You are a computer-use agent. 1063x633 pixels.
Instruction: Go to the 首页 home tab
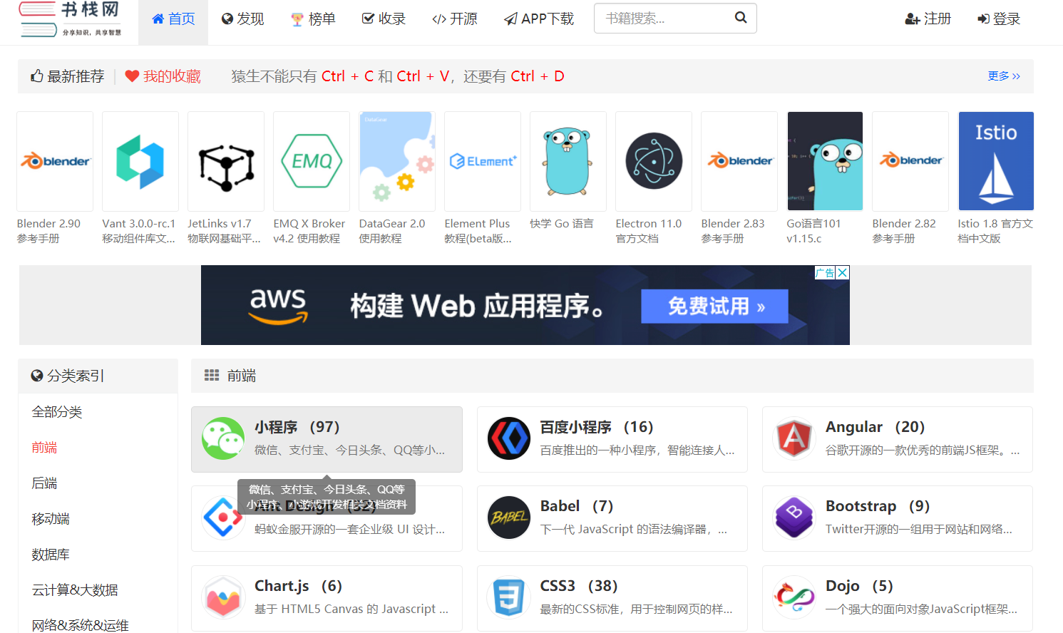tap(173, 19)
